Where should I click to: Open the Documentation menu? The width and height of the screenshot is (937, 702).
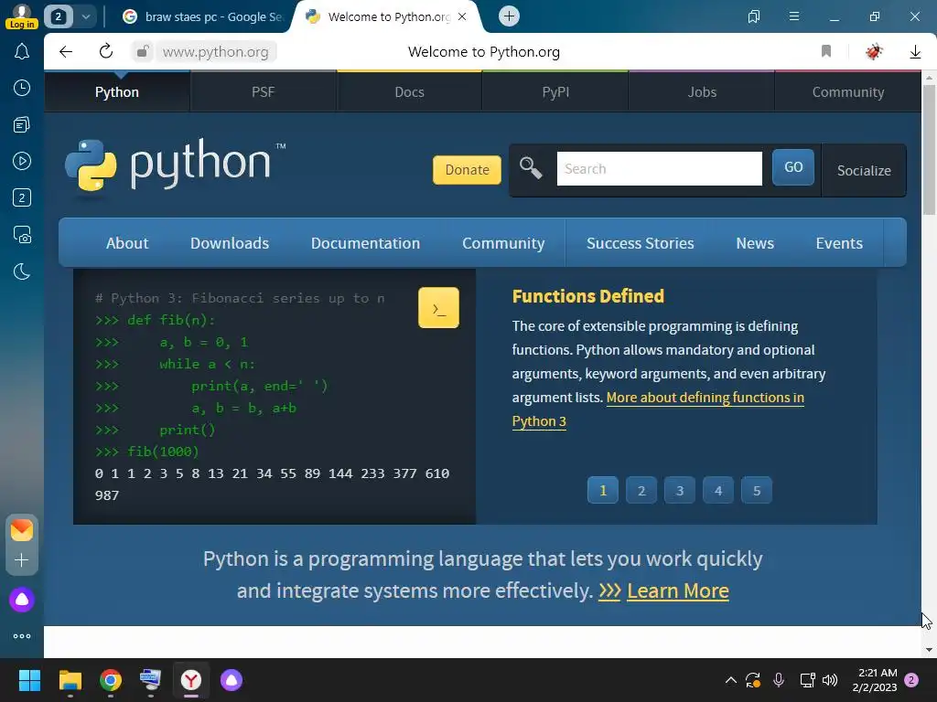365,243
